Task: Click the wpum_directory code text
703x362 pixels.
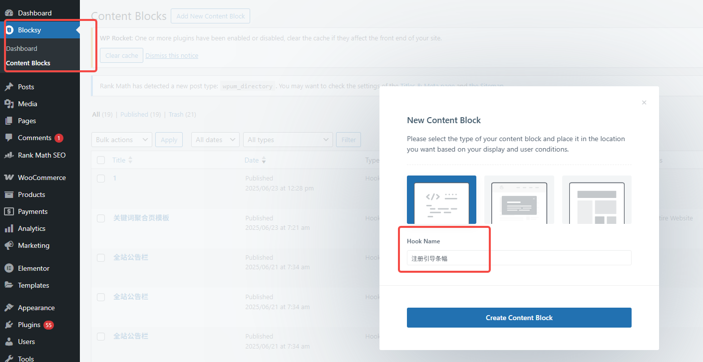Action: (248, 86)
